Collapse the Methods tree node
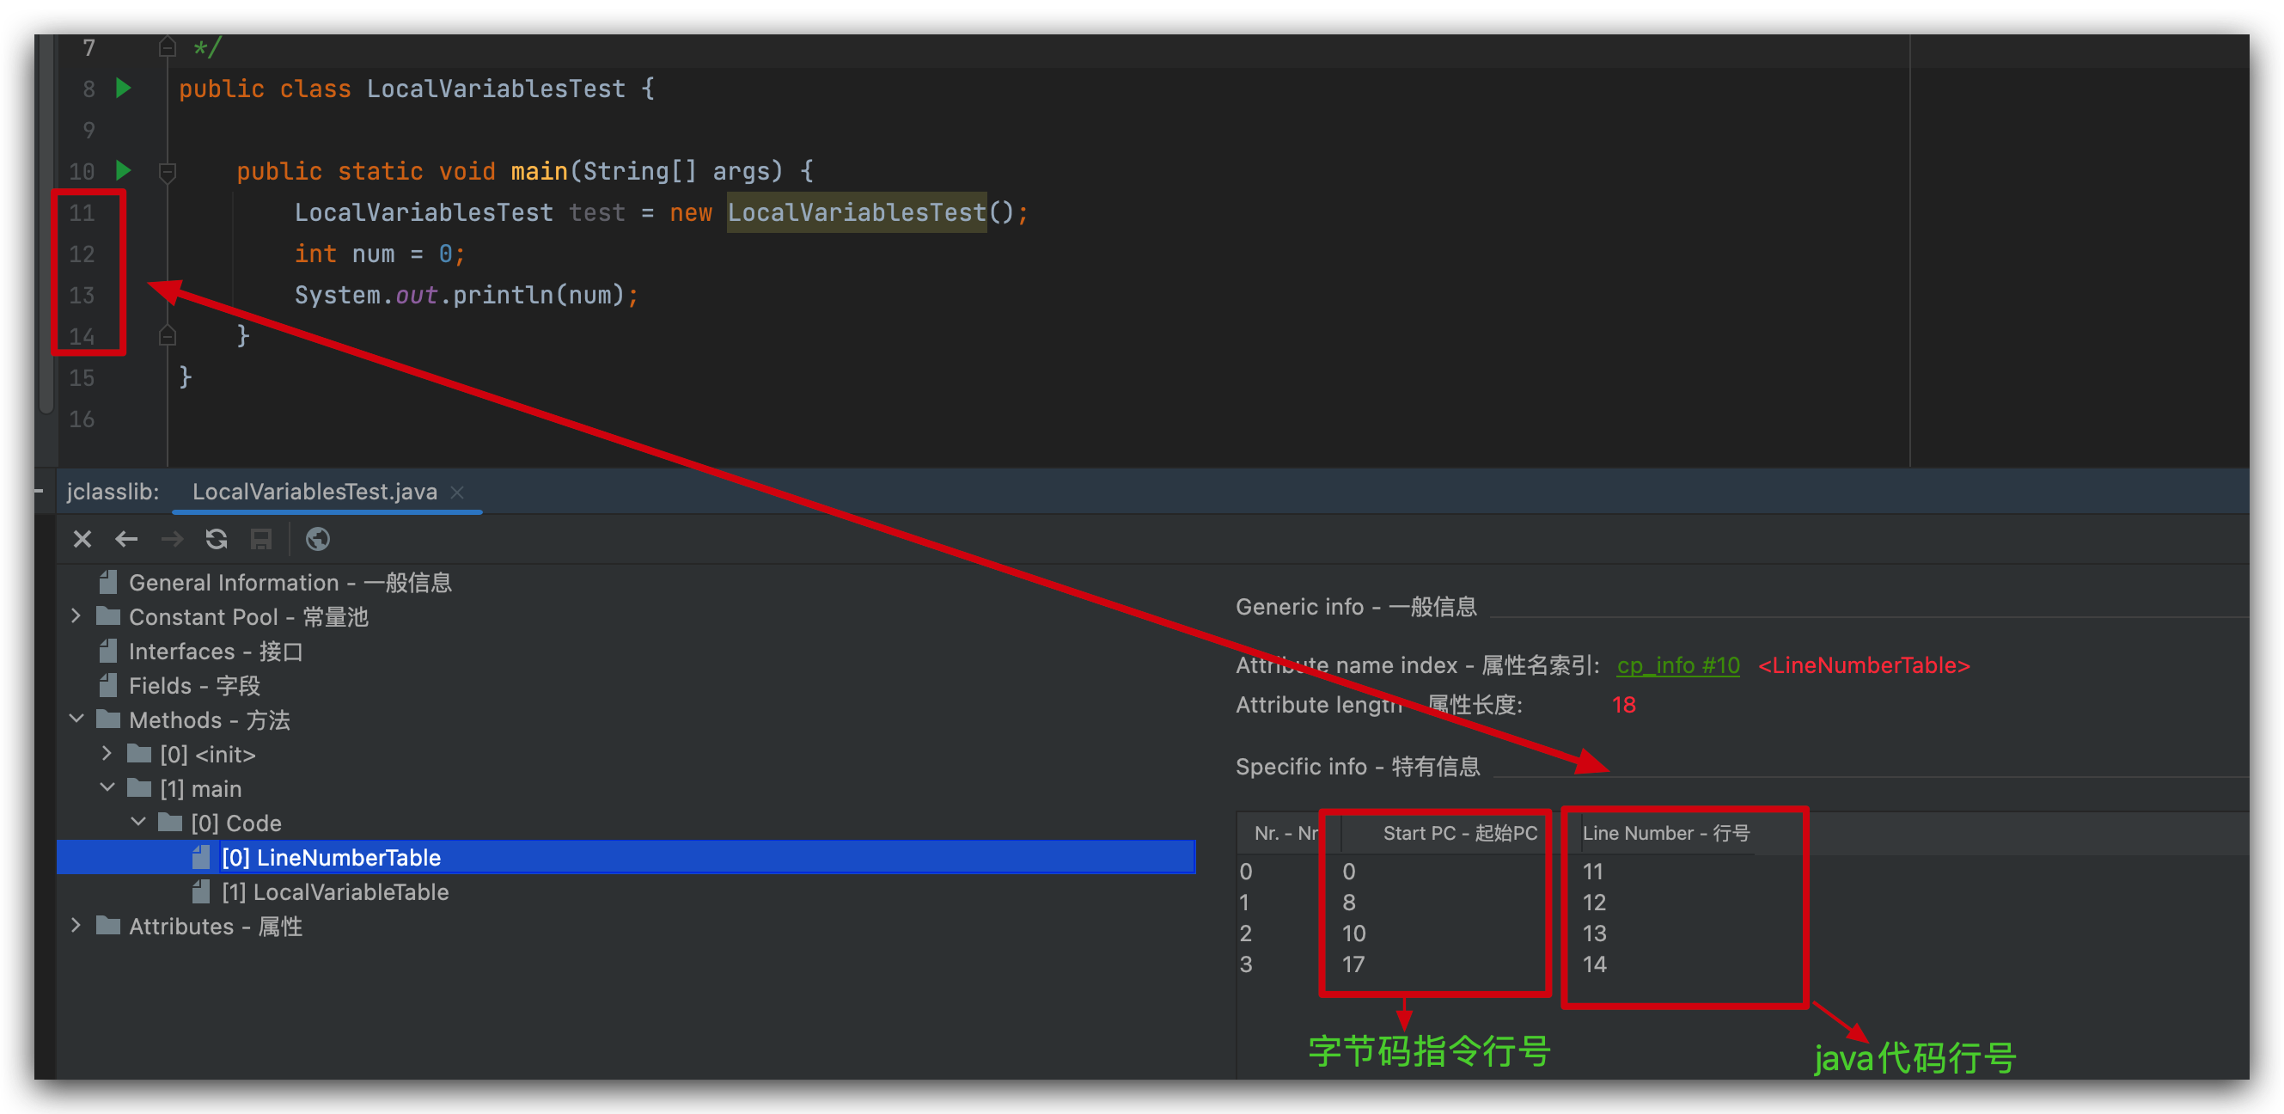 click(x=76, y=719)
